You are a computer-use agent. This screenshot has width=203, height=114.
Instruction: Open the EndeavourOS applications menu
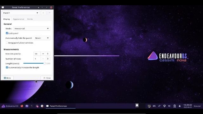point(10,106)
